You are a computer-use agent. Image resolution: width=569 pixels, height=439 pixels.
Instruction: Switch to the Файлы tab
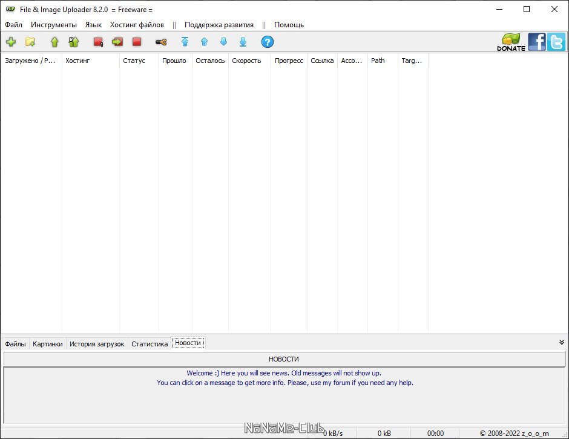coord(15,344)
